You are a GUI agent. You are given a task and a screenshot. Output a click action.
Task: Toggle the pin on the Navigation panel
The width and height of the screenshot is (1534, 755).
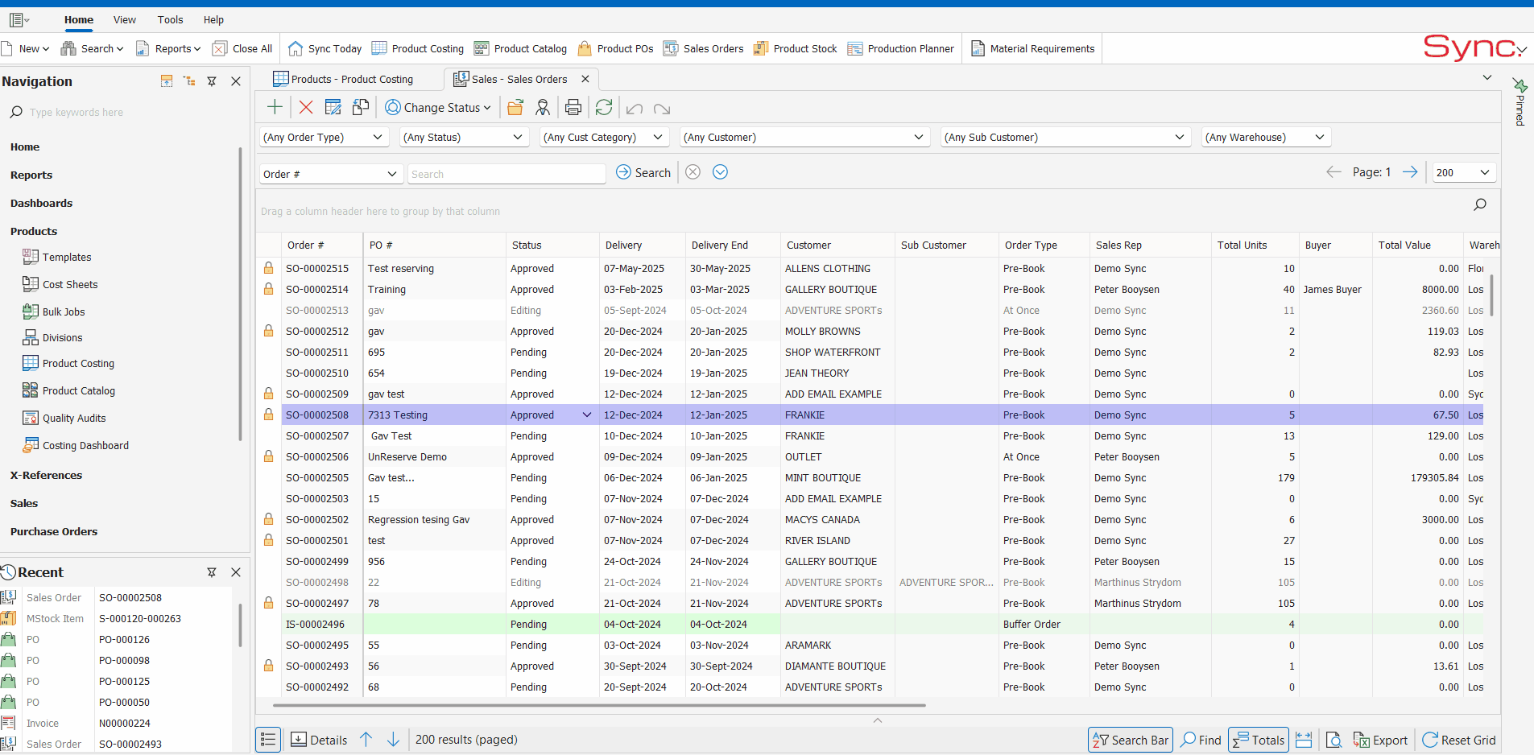212,81
